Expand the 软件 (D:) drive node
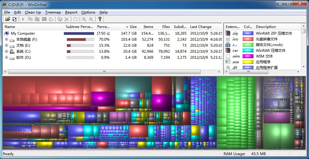Screen dimensions: 309x159 7,58
